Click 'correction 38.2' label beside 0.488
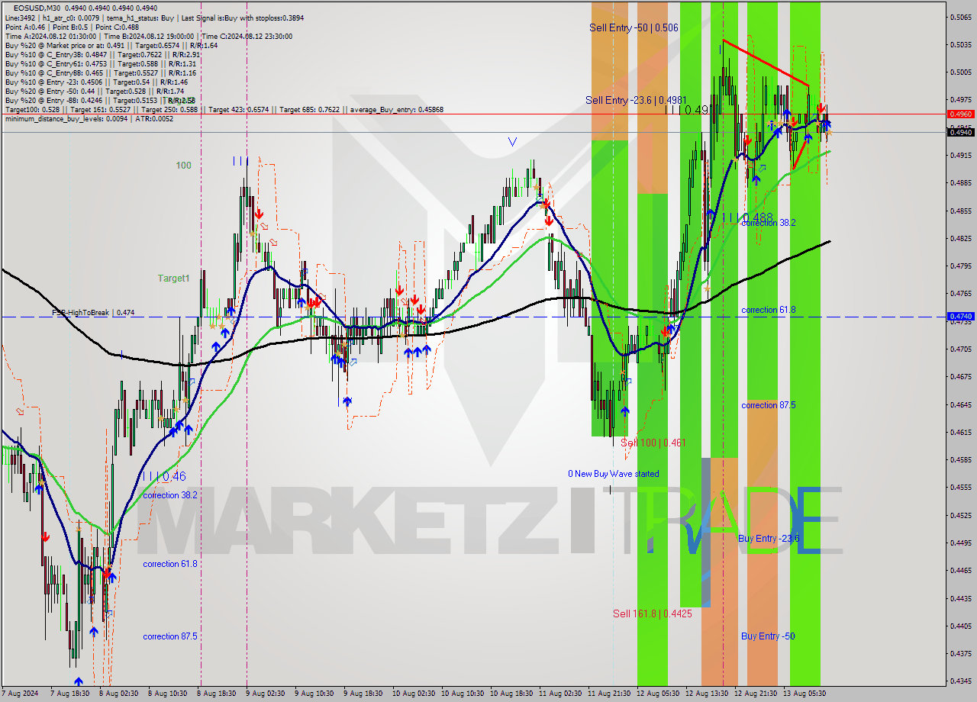Screen dimensions: 977x702 pyautogui.click(x=769, y=223)
